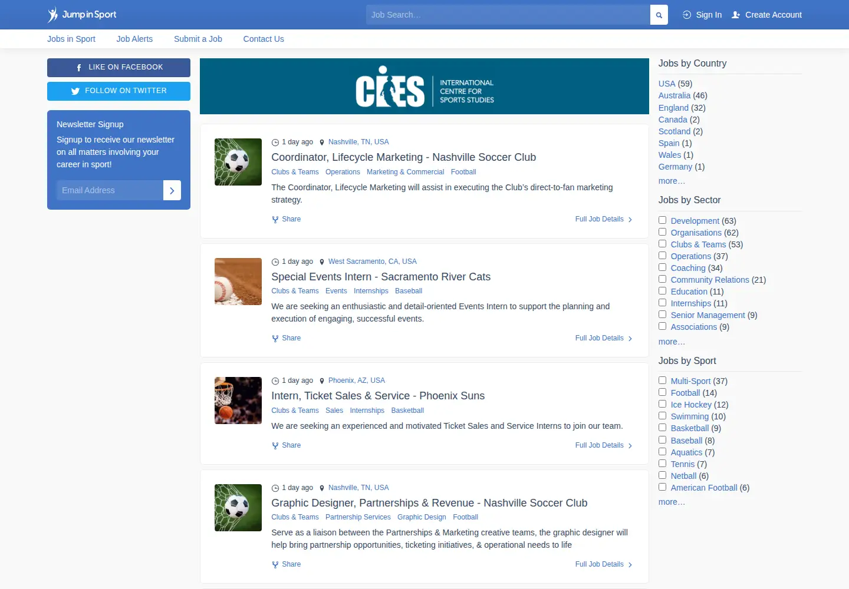Viewport: 849px width, 589px height.
Task: Click clock icon on Special Events Intern listing
Action: tap(275, 262)
